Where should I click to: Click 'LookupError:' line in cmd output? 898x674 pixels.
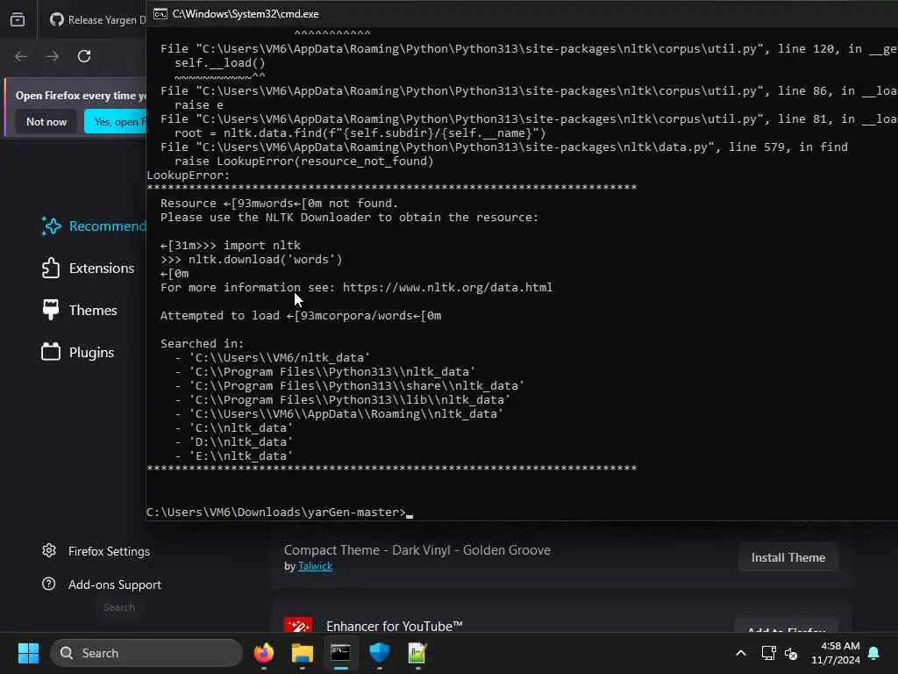pyautogui.click(x=189, y=176)
